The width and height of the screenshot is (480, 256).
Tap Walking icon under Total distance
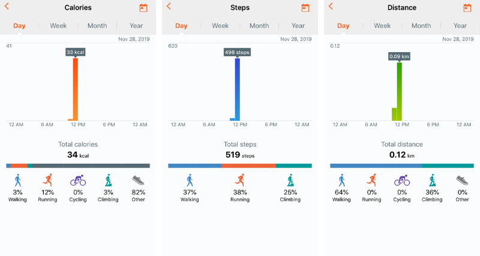click(342, 180)
